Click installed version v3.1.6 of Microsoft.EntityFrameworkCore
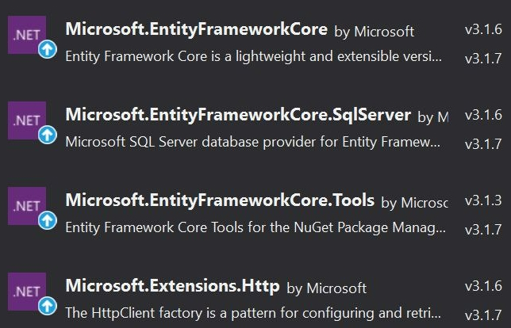The width and height of the screenshot is (511, 328). [483, 29]
